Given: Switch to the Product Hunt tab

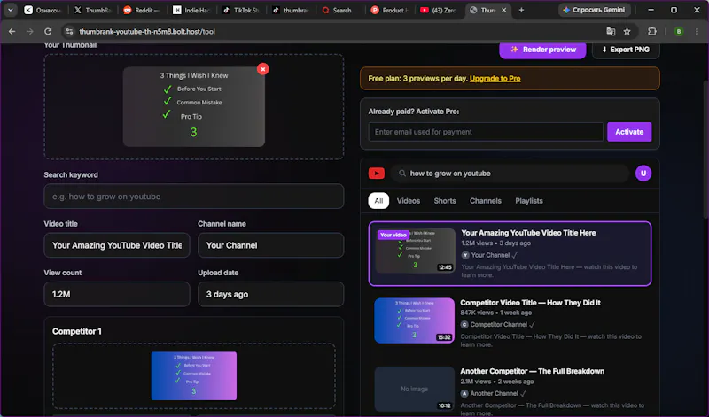Looking at the screenshot, I should pyautogui.click(x=390, y=10).
